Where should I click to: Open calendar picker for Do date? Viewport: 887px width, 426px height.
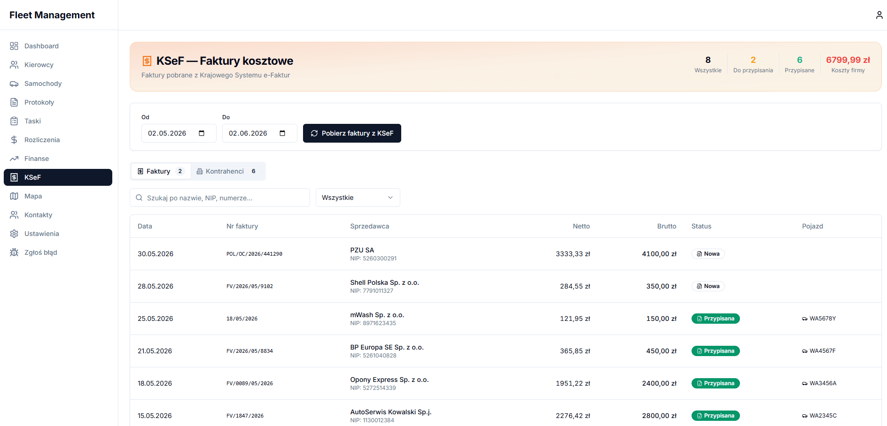click(282, 133)
